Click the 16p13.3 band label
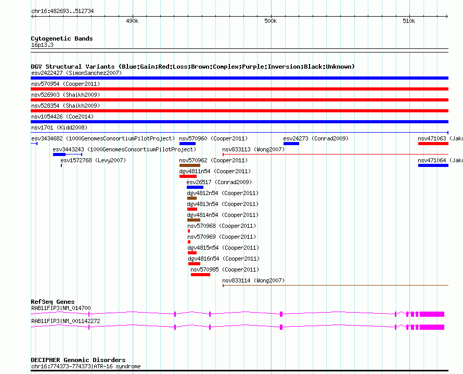Viewport: 463px width, 374px height. coord(42,45)
